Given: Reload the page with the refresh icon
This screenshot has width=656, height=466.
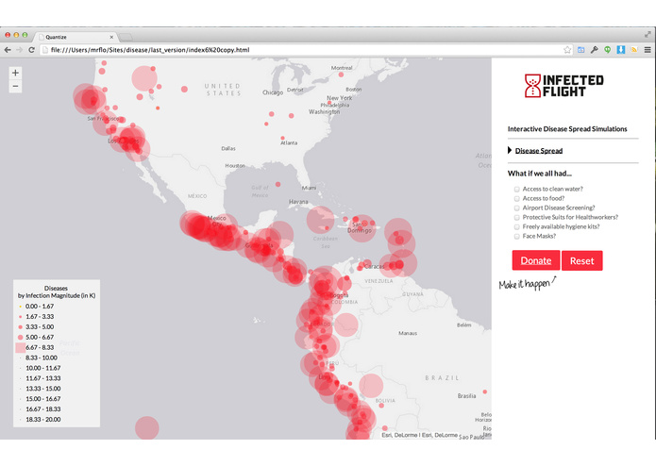Looking at the screenshot, I should click(x=31, y=50).
